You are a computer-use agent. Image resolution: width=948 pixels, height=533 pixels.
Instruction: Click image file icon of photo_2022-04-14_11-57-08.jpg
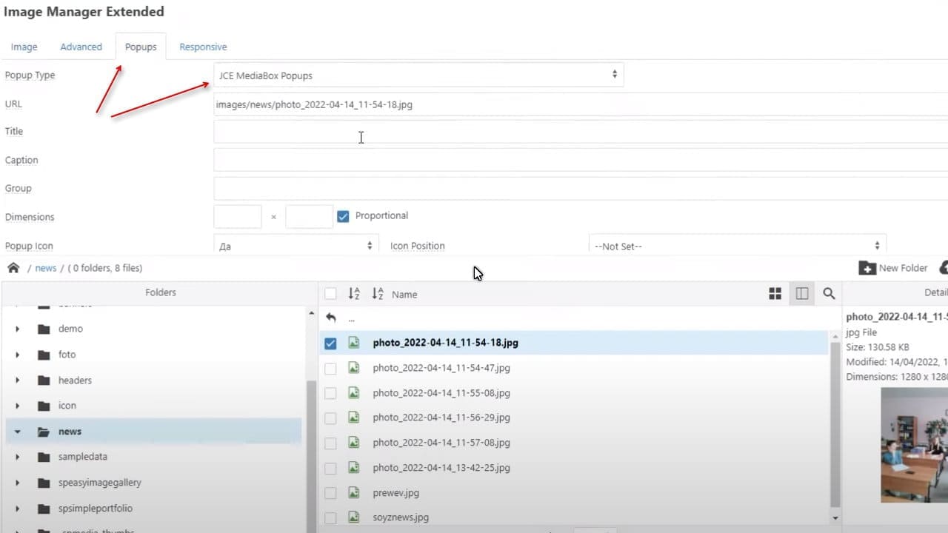click(x=354, y=443)
